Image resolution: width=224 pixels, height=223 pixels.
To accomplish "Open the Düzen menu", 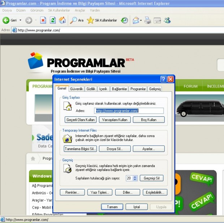I will pyautogui.click(x=21, y=10).
